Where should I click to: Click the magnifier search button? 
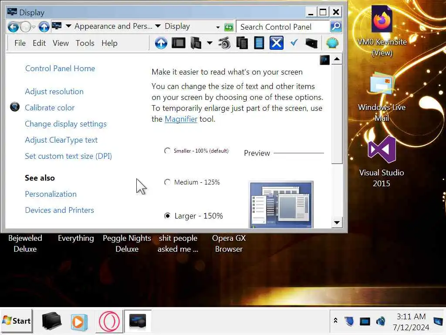click(336, 27)
